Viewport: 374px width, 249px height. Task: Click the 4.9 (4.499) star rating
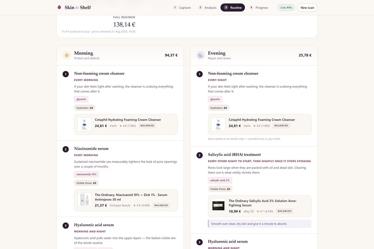pos(142,205)
